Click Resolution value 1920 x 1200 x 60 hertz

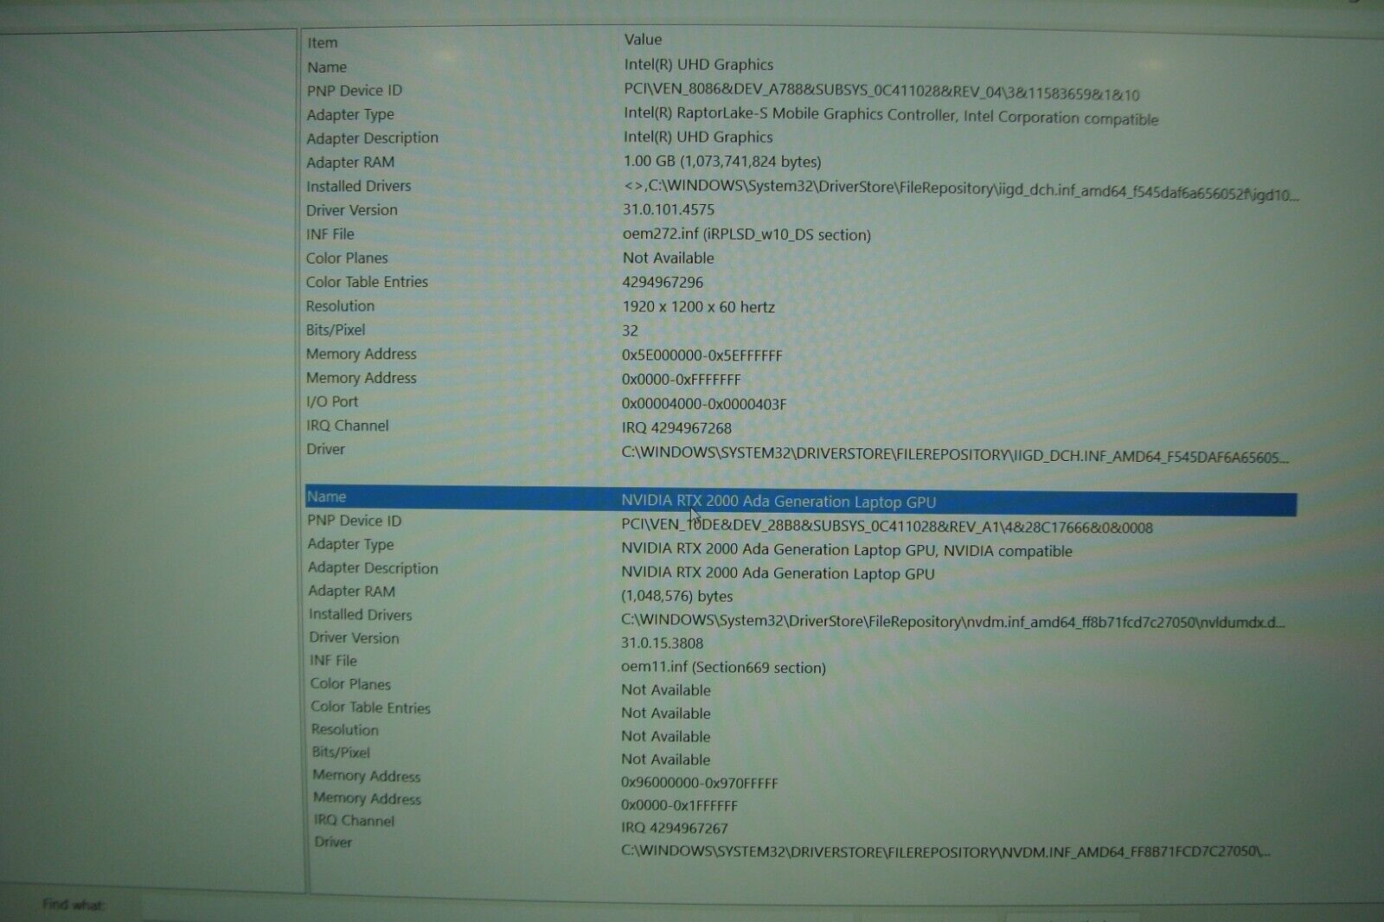[x=698, y=306]
